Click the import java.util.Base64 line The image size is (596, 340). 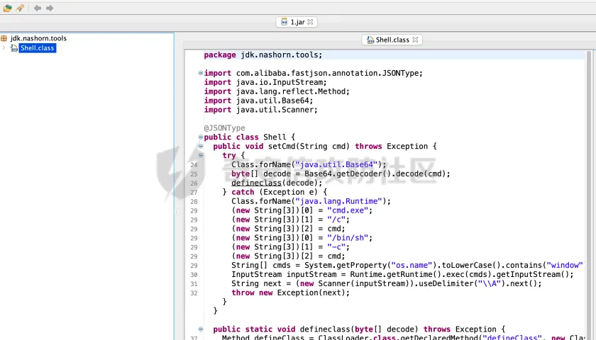pos(258,101)
